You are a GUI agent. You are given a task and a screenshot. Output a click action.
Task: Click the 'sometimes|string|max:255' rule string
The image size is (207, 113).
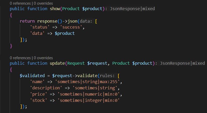(x=87, y=82)
